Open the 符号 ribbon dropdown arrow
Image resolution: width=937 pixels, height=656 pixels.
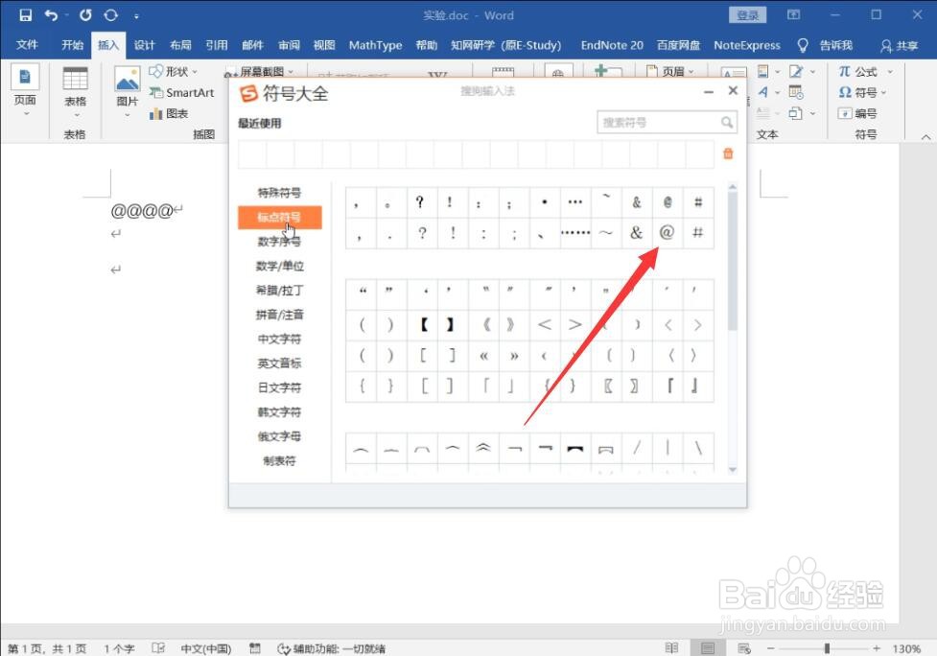(884, 93)
